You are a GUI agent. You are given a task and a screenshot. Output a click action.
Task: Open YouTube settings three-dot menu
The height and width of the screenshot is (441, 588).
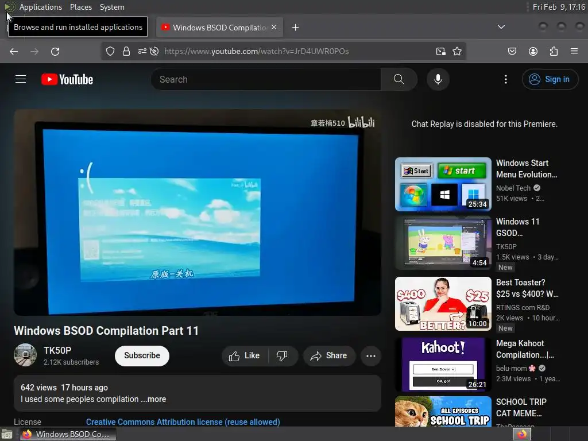tap(506, 79)
